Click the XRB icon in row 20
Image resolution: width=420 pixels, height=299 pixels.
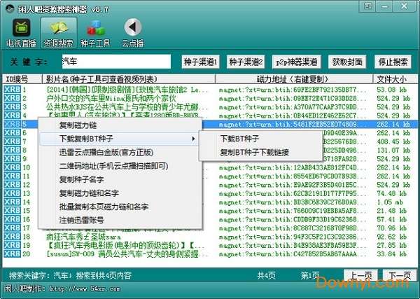point(12,253)
